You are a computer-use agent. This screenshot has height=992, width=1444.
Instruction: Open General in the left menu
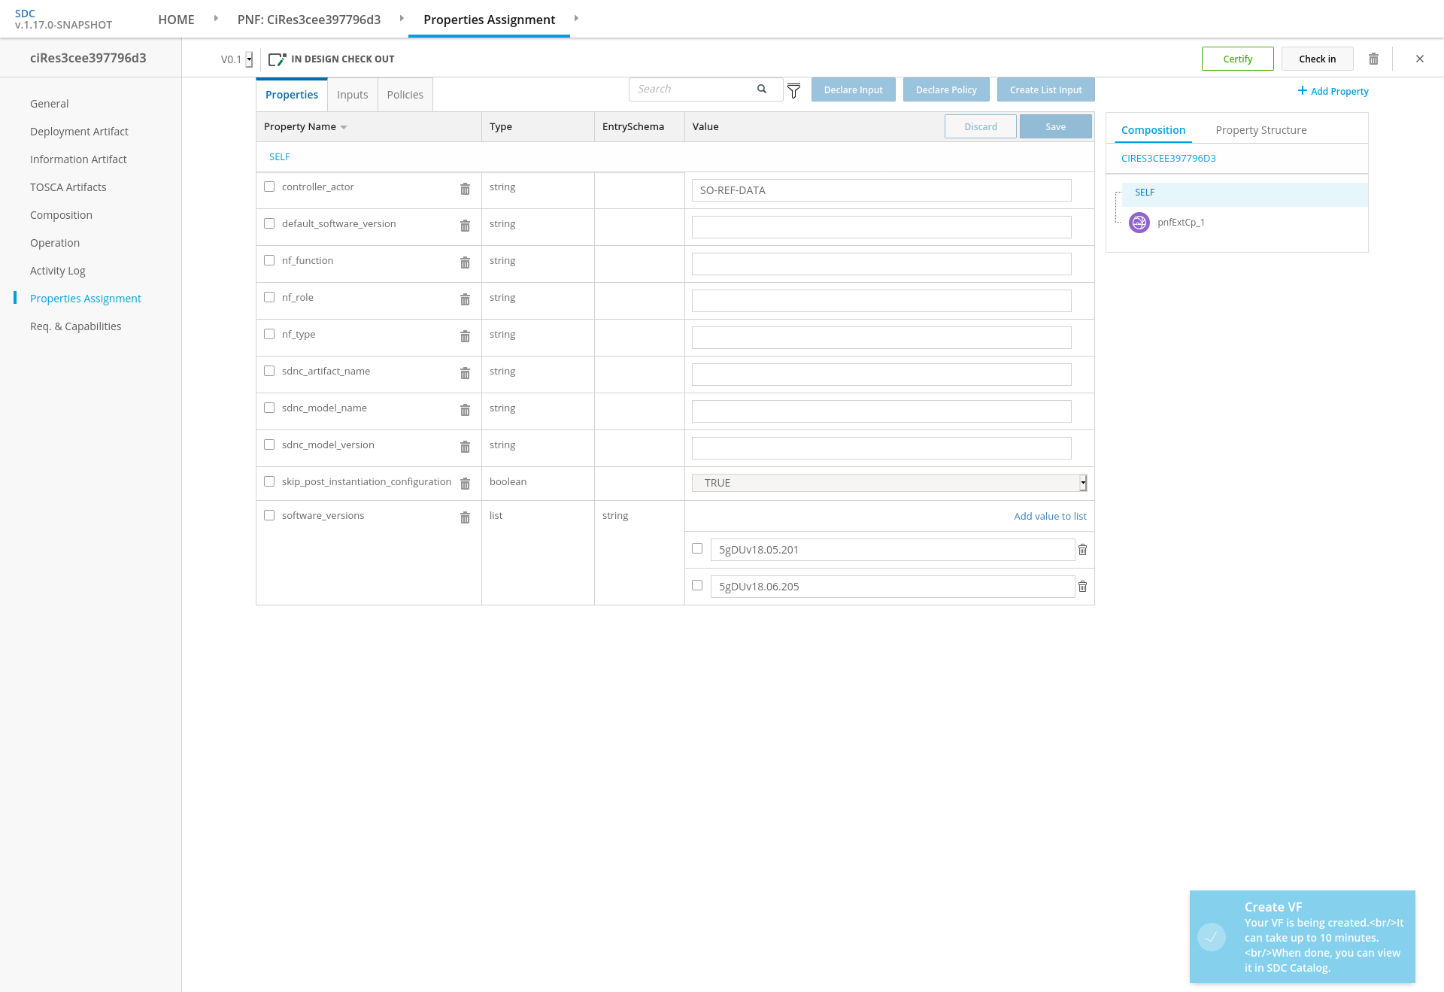[x=50, y=104]
